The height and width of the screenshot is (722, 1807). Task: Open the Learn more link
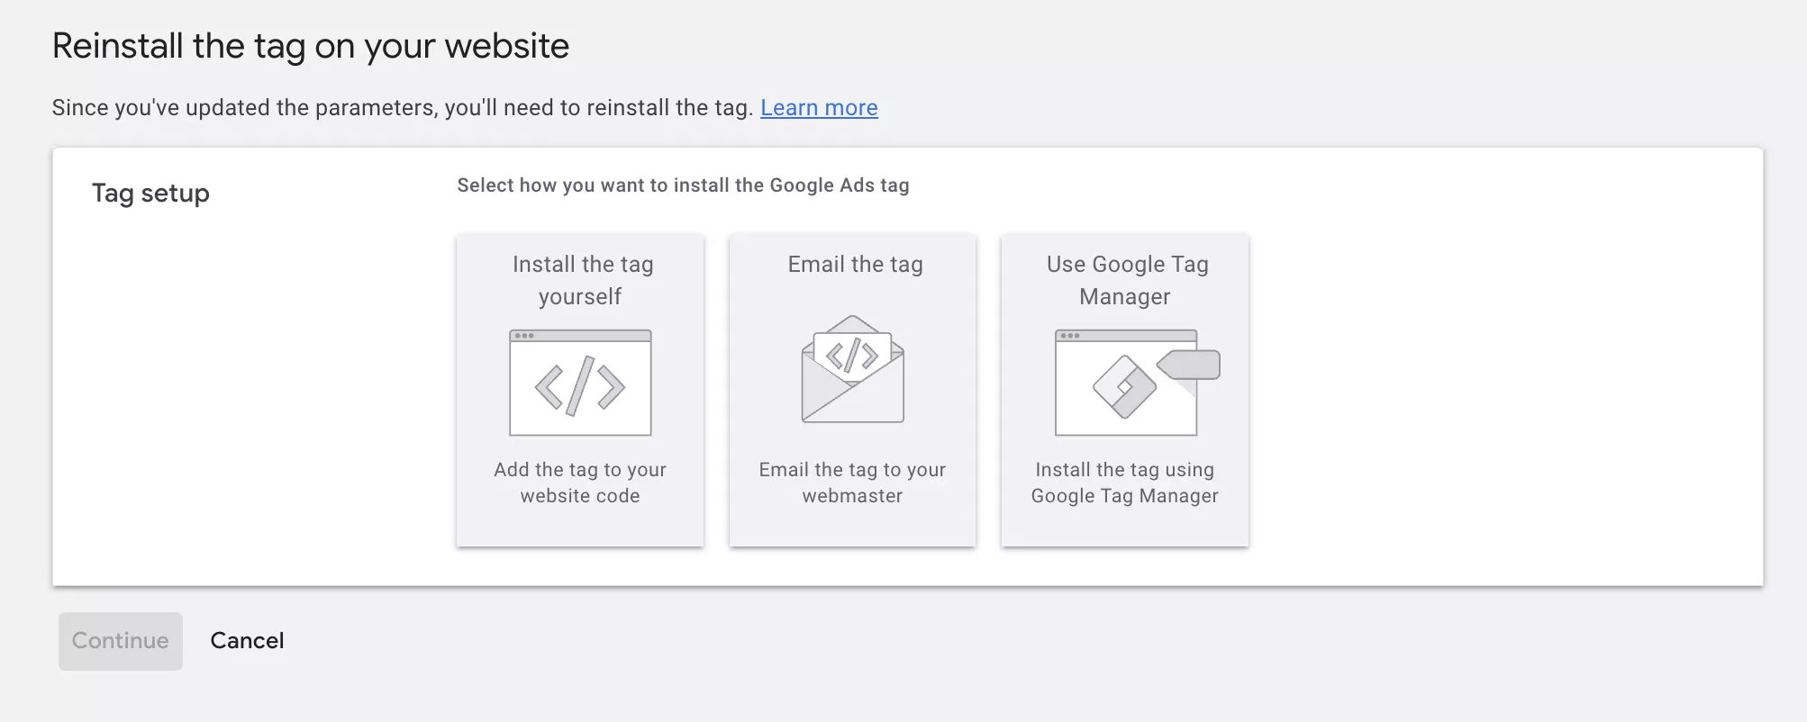click(819, 108)
